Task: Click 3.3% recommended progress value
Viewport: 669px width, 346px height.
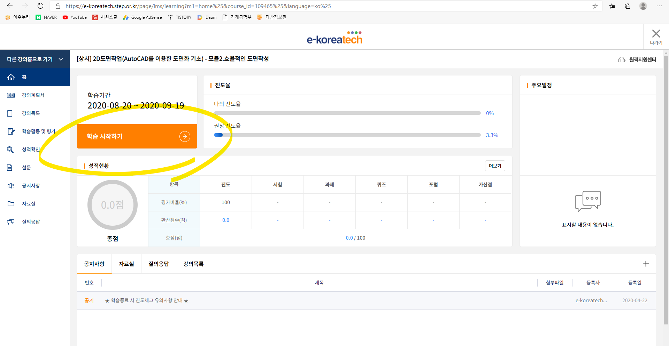Action: (x=492, y=135)
